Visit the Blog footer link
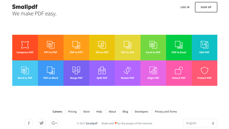The height and width of the screenshot is (129, 229). 125,112
